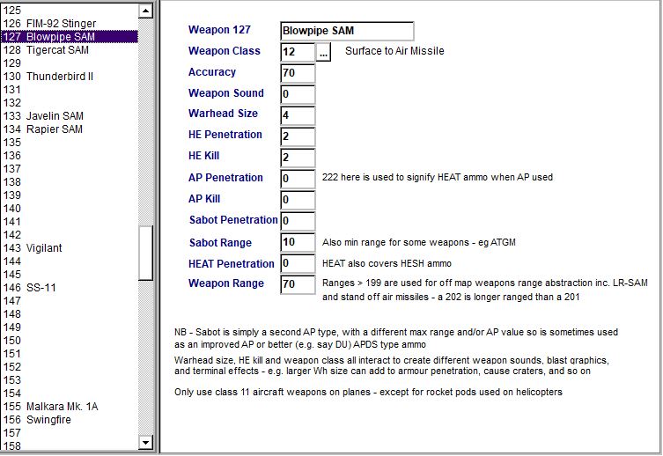Screen dimensions: 663x456
Task: Focus the Accuracy value field
Action: (x=297, y=73)
